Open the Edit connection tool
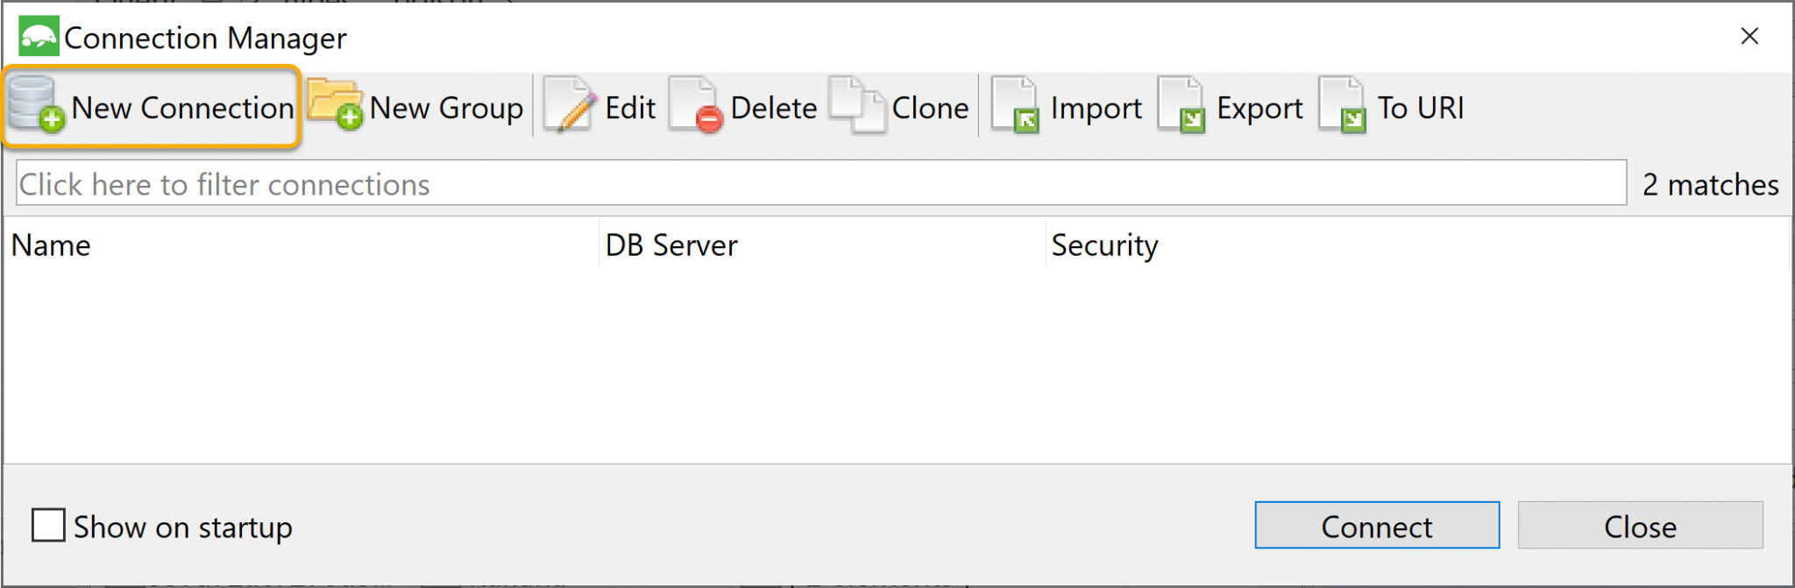 pos(600,107)
